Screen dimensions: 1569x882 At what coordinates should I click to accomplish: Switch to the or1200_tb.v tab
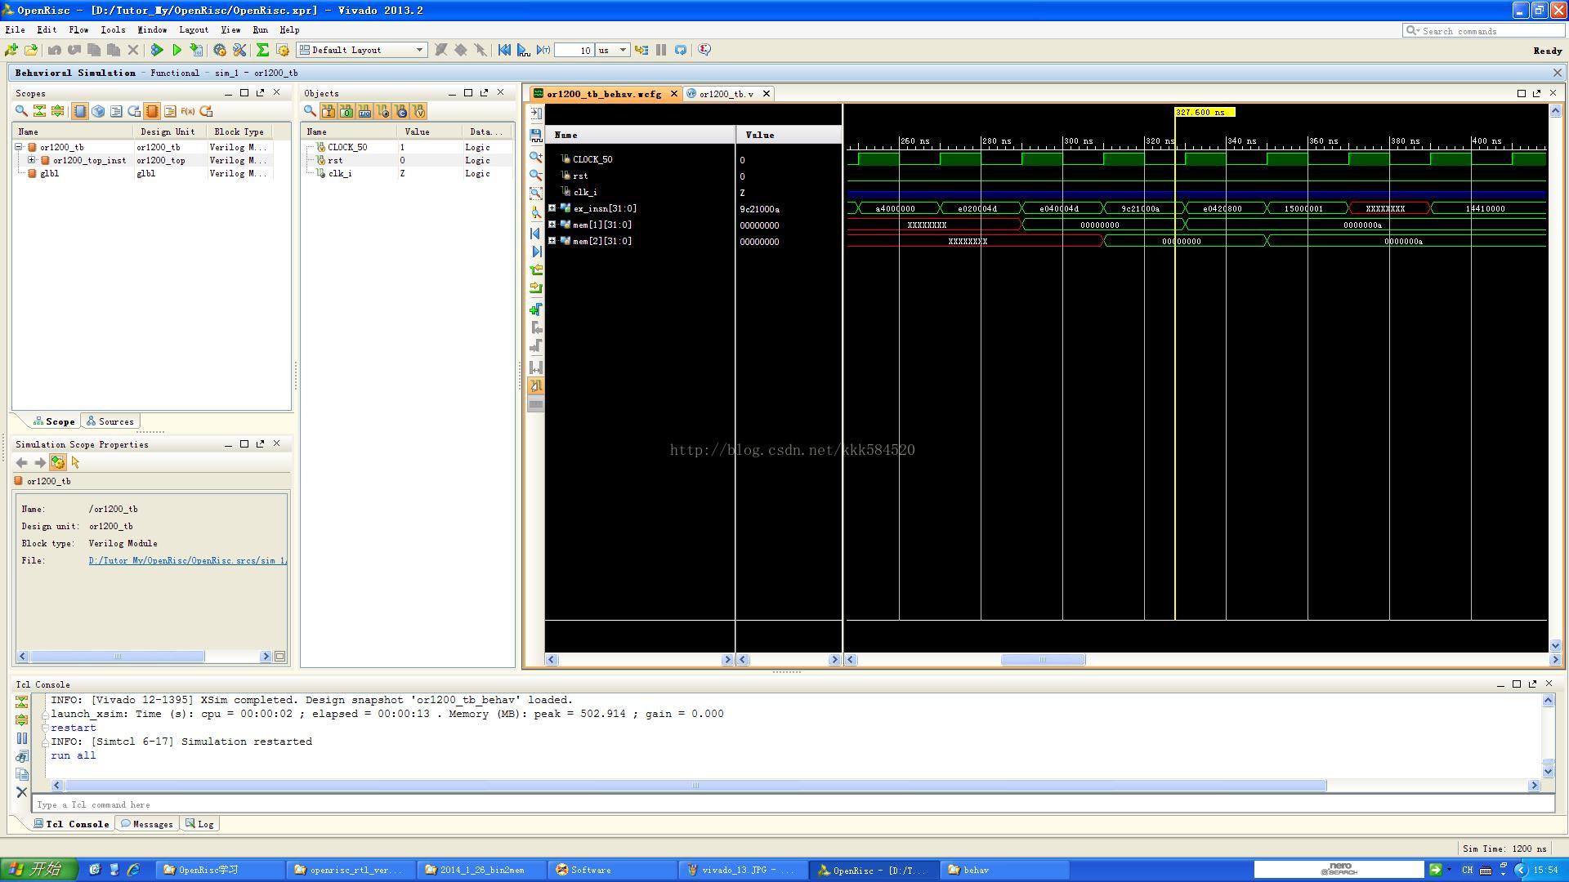[x=727, y=94]
